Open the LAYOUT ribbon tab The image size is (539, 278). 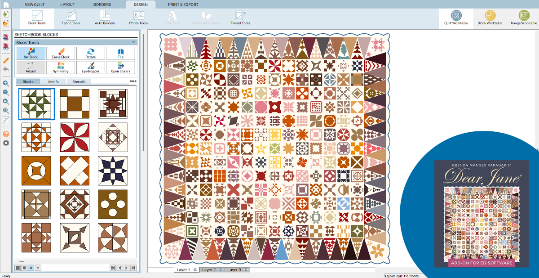67,4
